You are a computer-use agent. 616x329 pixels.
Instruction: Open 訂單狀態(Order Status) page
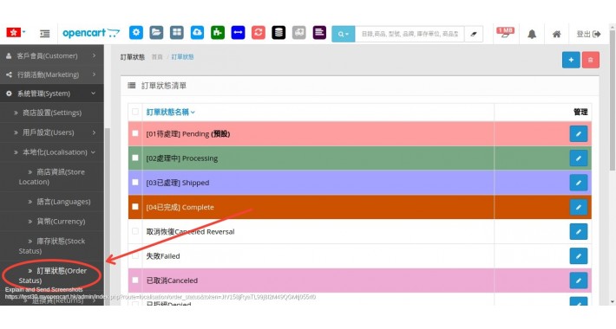tap(52, 275)
